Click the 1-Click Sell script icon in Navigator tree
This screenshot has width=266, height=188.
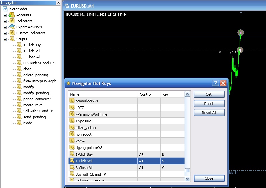19,51
